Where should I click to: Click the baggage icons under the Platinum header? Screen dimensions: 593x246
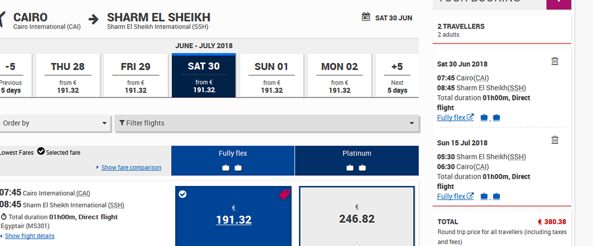pyautogui.click(x=356, y=168)
